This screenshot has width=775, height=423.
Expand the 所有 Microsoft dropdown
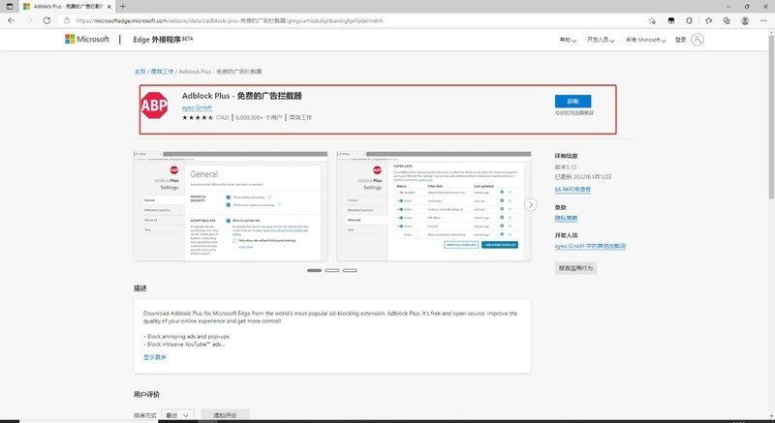point(645,40)
